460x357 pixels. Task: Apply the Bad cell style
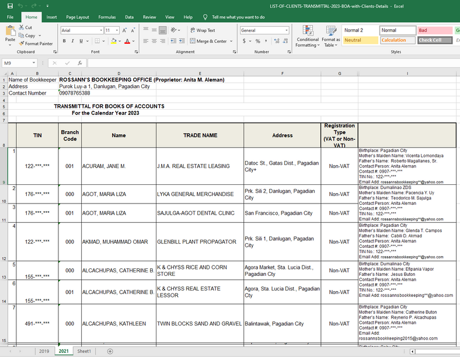tap(435, 30)
